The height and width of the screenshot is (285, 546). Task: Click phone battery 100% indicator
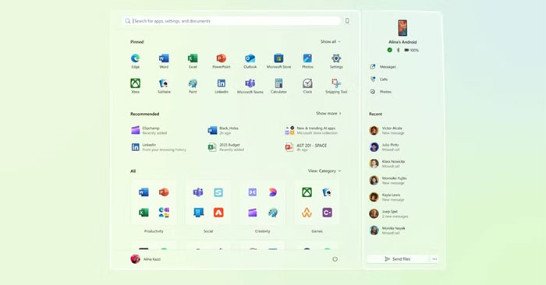click(x=412, y=50)
